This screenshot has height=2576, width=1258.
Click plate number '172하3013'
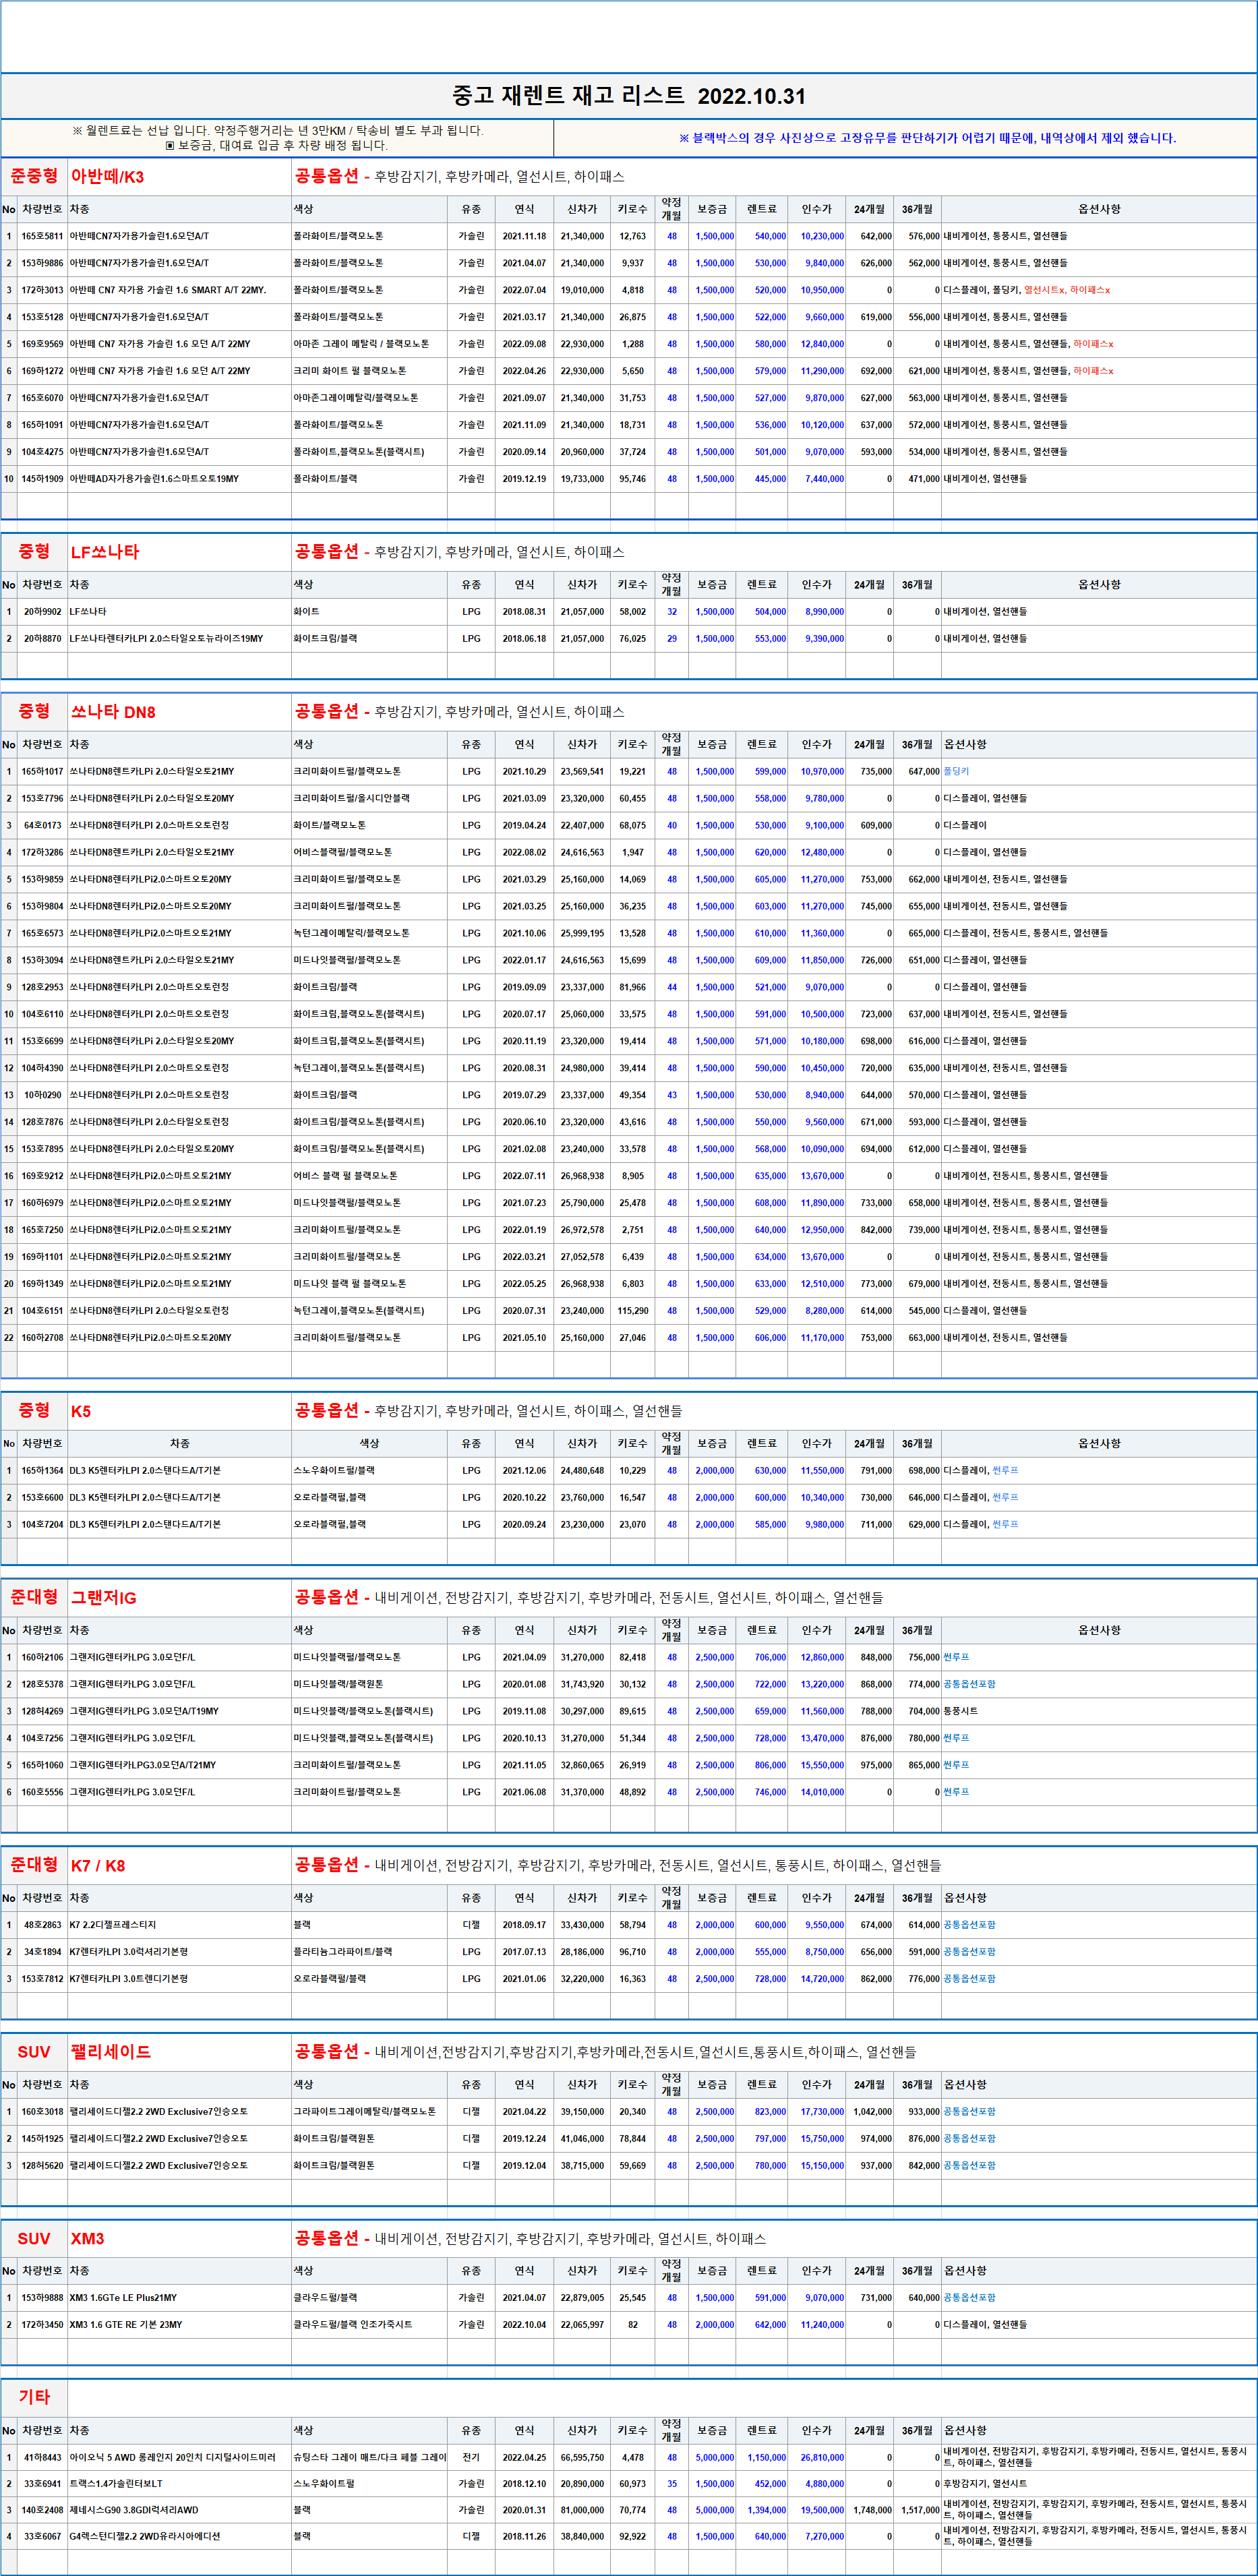pos(42,291)
